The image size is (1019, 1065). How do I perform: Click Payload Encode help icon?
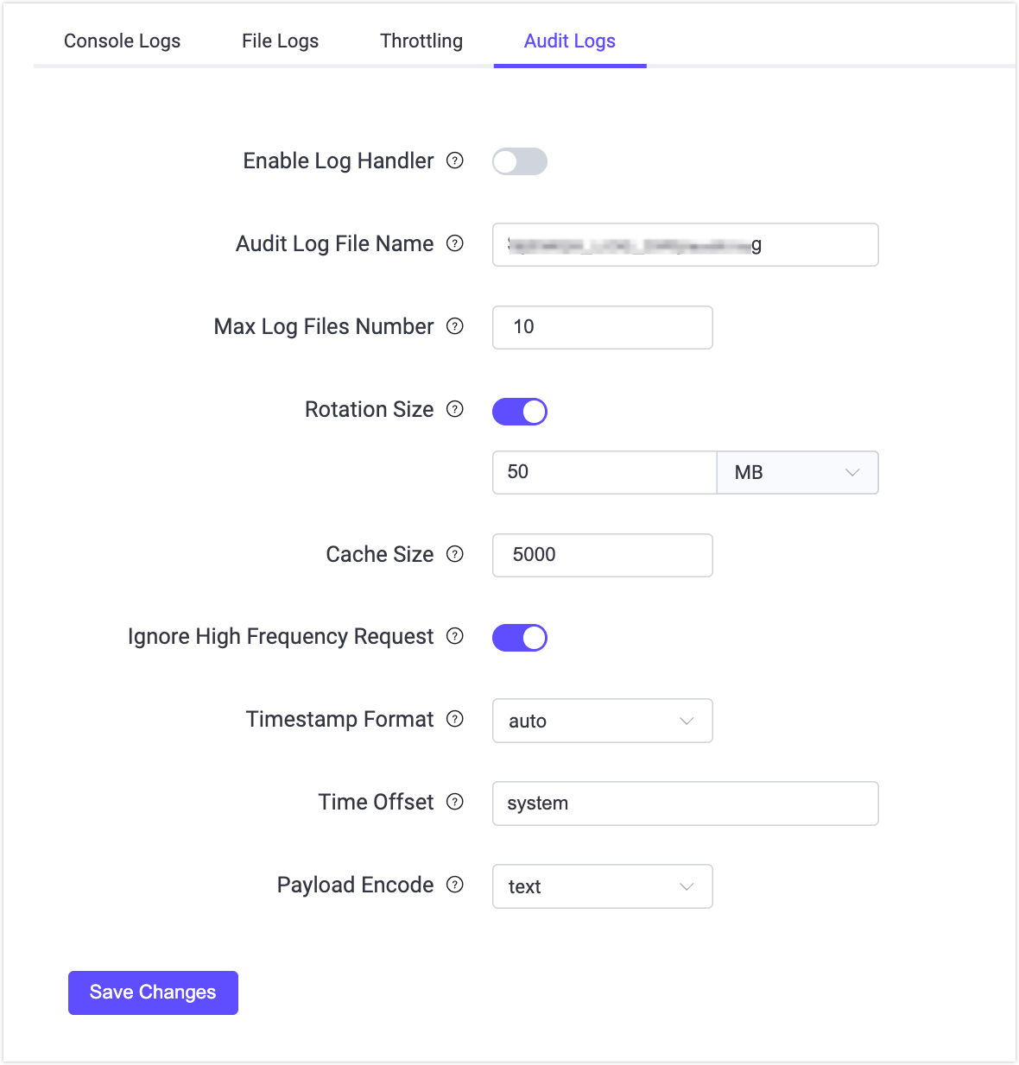pos(455,885)
